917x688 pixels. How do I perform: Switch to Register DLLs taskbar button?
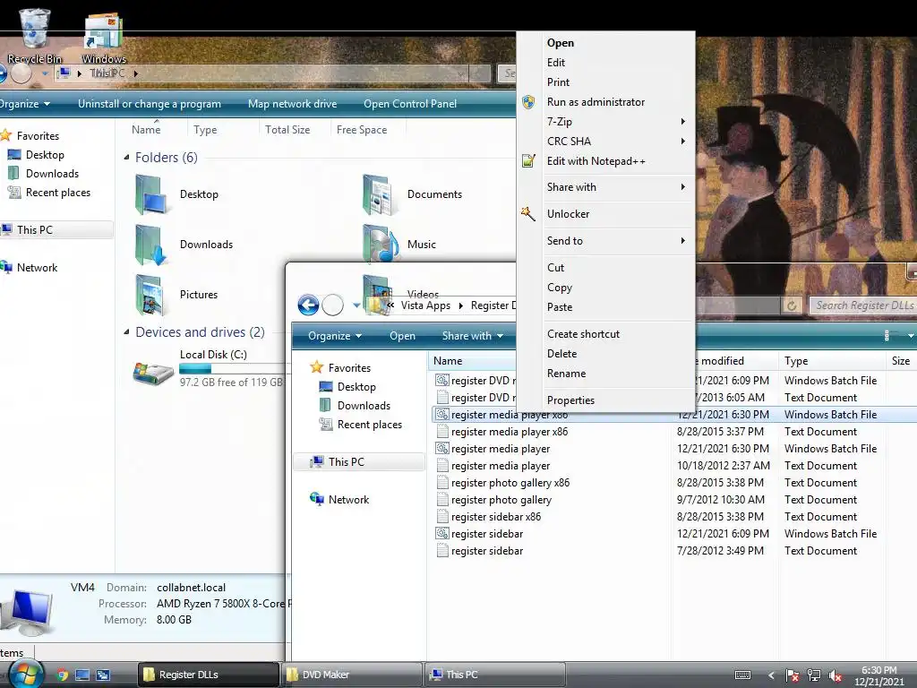coord(208,675)
